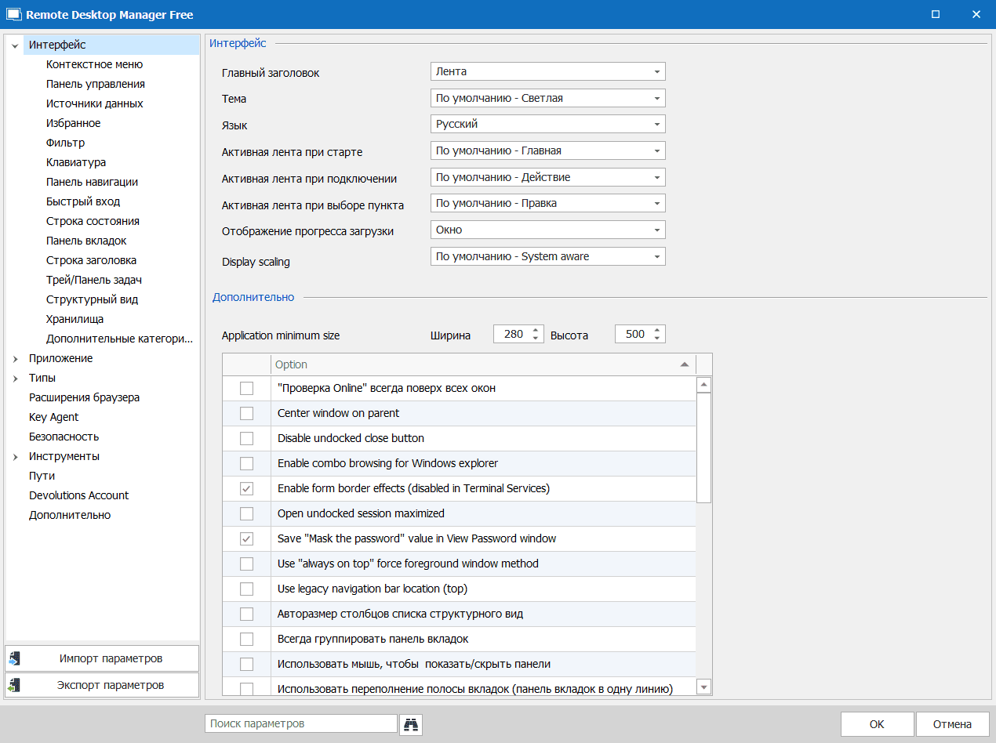Screen dimensions: 996x743
Task: Click the Поиск параметров search field
Action: 300,723
